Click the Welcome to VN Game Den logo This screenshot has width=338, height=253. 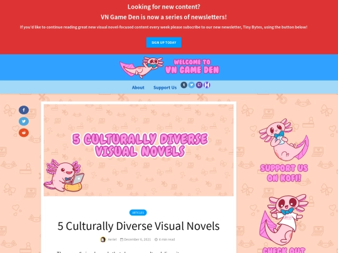point(170,67)
